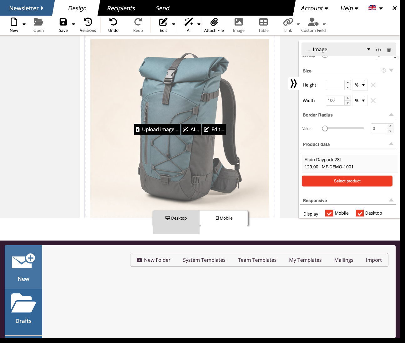Save the newsletter with the Save icon

[x=63, y=22]
